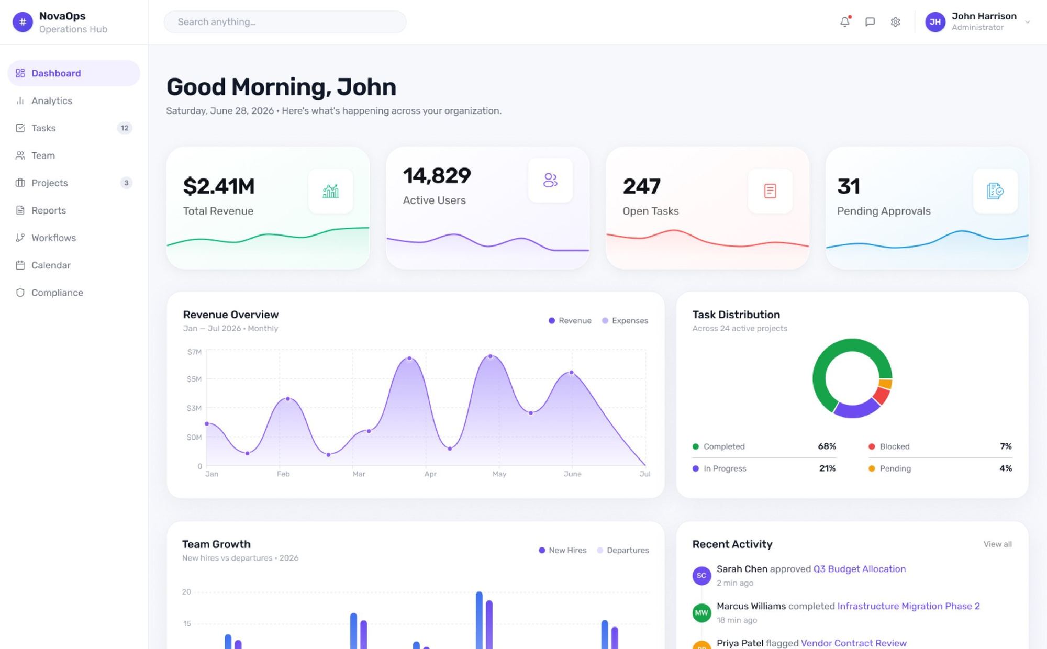Click the Open Tasks document icon

770,191
